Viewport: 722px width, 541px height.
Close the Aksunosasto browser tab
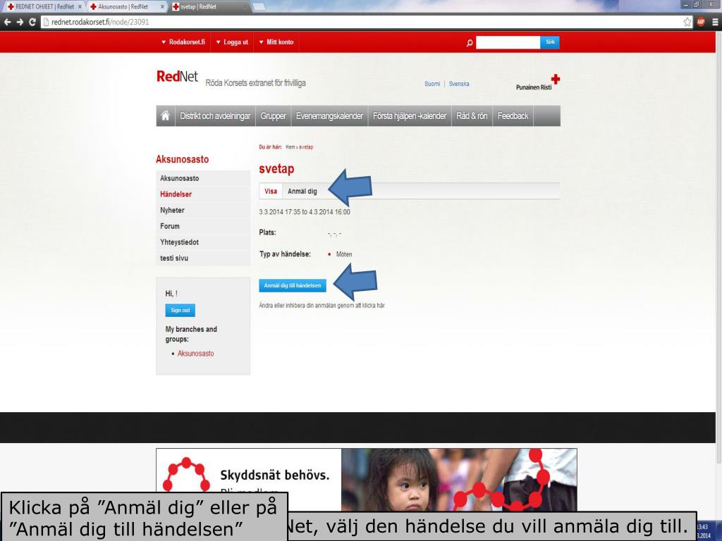pyautogui.click(x=162, y=7)
